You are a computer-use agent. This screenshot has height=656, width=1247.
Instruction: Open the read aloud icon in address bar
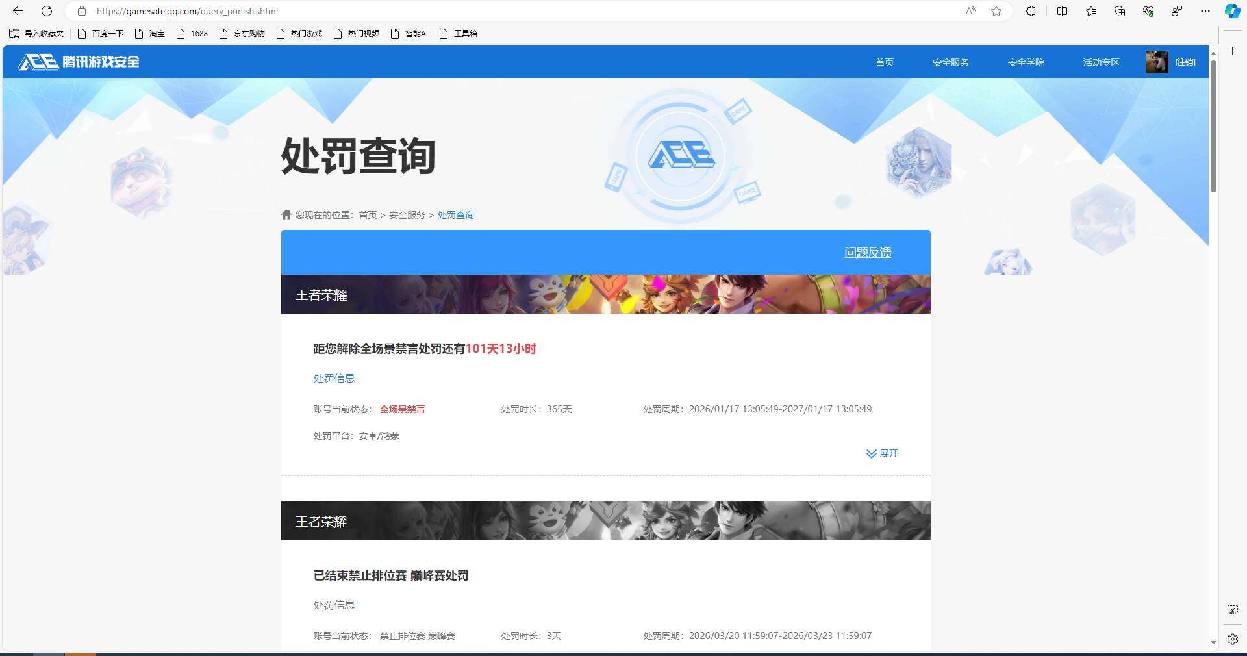click(x=970, y=11)
